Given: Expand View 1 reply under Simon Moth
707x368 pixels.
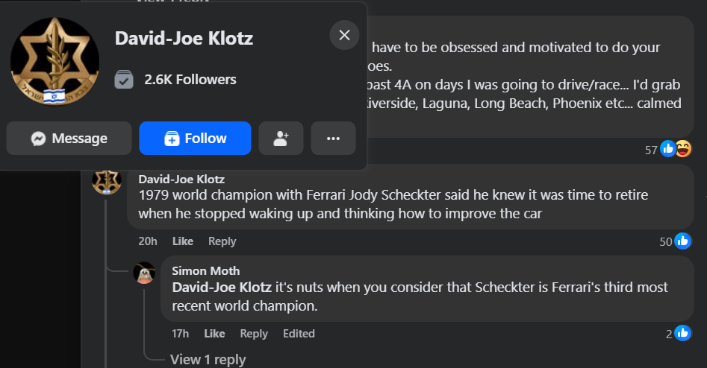Looking at the screenshot, I should pyautogui.click(x=208, y=360).
